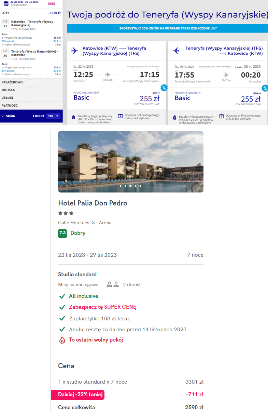The image size is (268, 412).
Task: Click the backpack baggage icon on the return card
Action: (x=175, y=117)
